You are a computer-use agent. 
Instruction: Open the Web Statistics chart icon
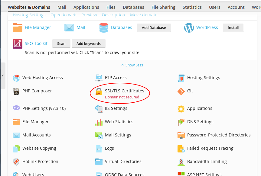click(x=99, y=122)
